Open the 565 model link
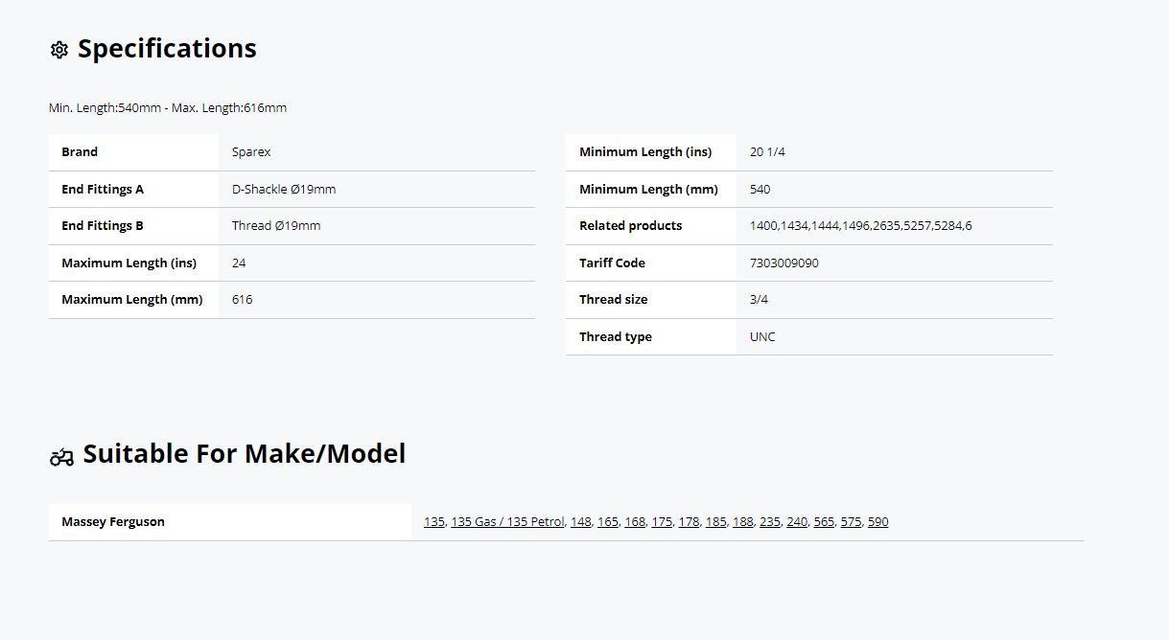 click(823, 522)
